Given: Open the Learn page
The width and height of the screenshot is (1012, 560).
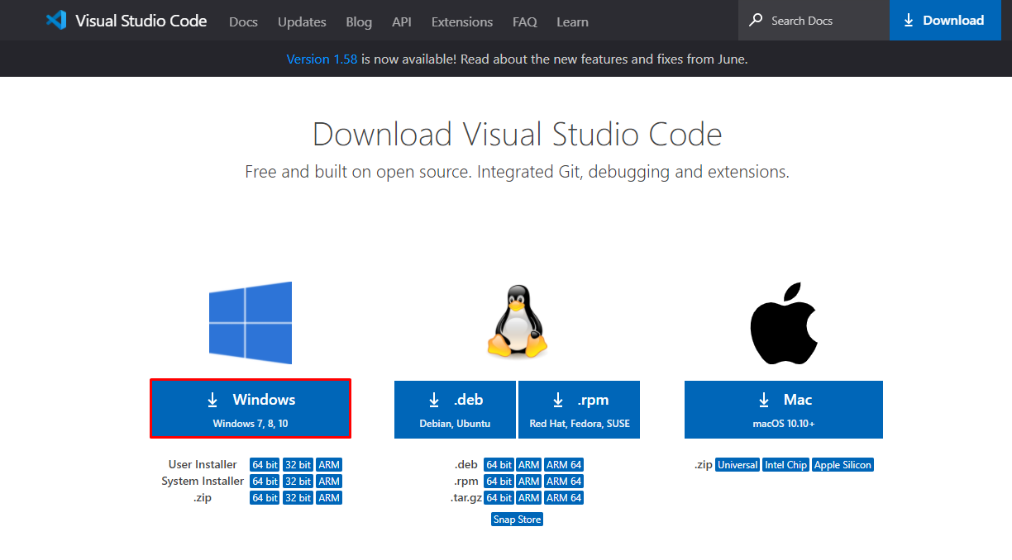Looking at the screenshot, I should 572,21.
